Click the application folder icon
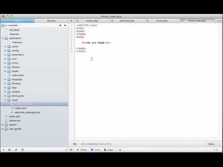 click(6, 38)
